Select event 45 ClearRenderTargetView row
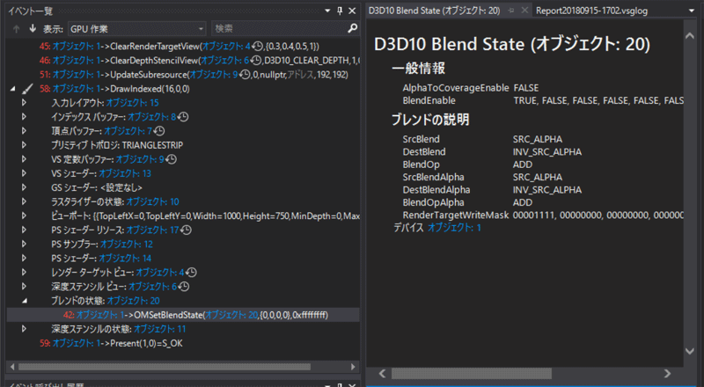 click(x=183, y=46)
